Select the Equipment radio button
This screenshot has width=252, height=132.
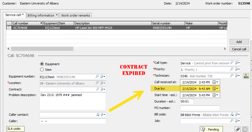point(42,64)
